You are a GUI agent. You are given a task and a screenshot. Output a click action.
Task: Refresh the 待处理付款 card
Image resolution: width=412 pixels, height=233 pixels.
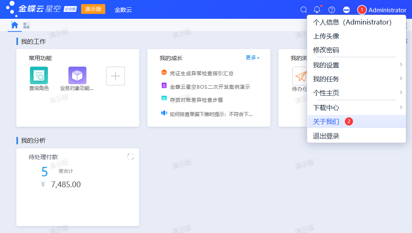click(130, 157)
